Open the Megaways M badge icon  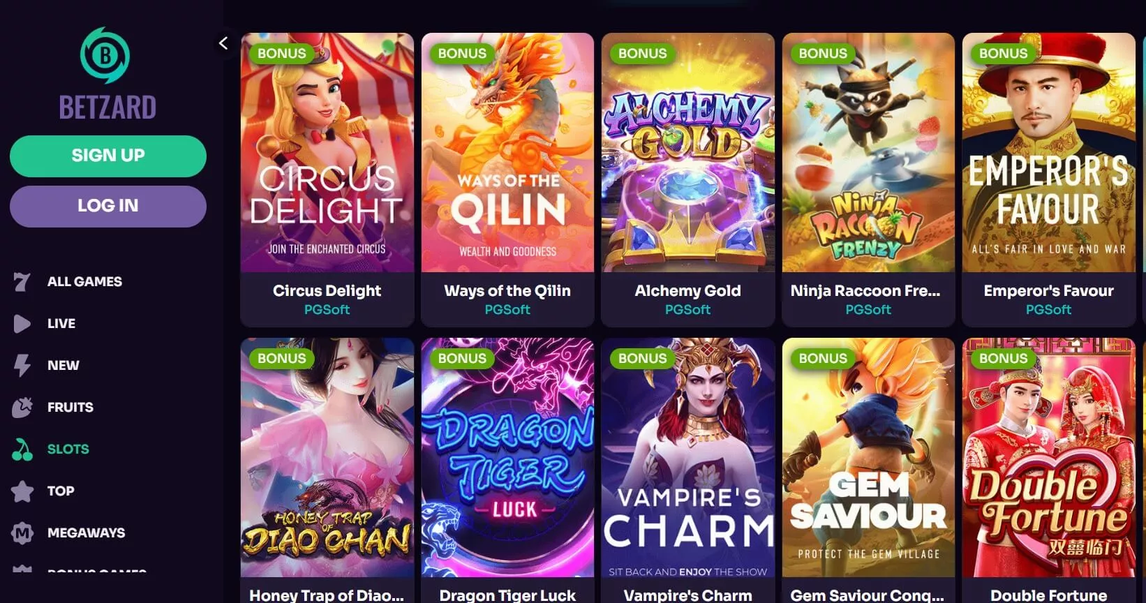coord(22,533)
